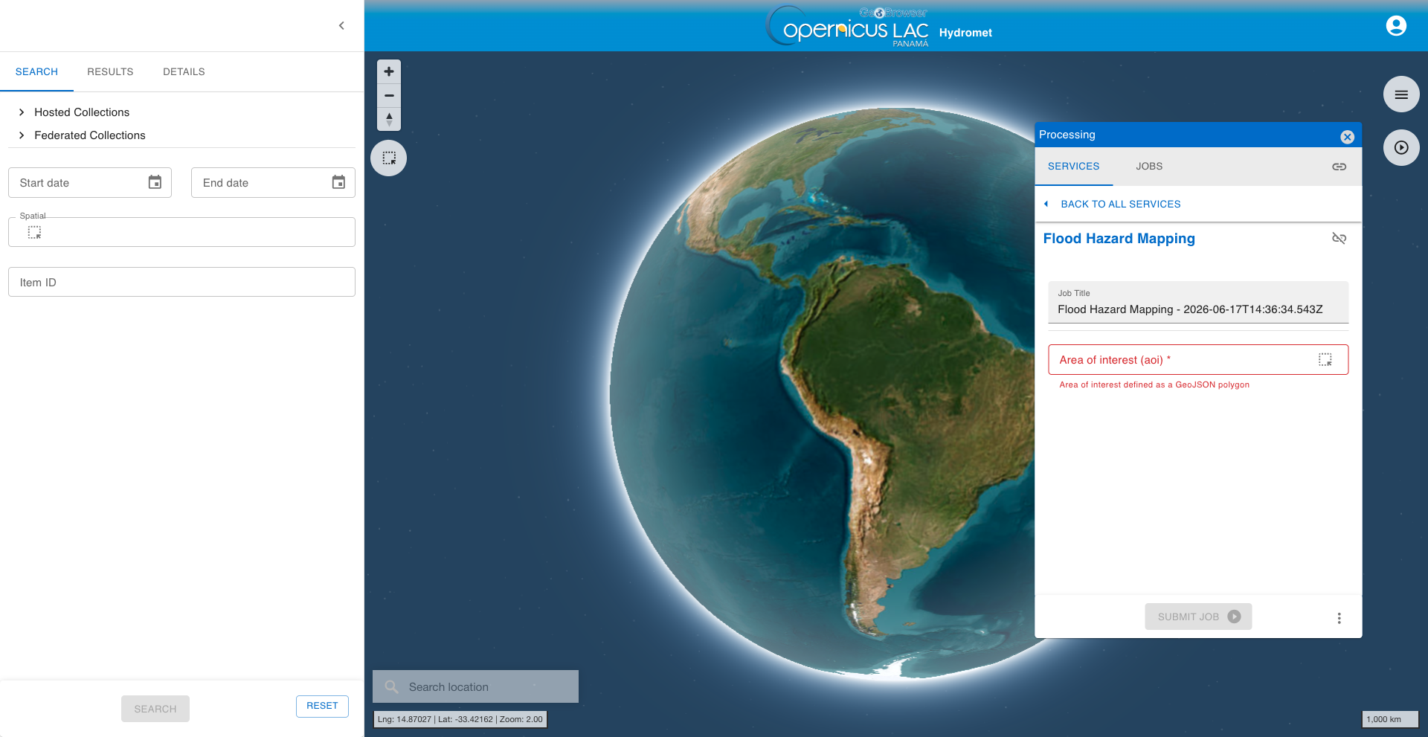The image size is (1428, 737).
Task: Open the SERVICES tab
Action: pyautogui.click(x=1073, y=167)
